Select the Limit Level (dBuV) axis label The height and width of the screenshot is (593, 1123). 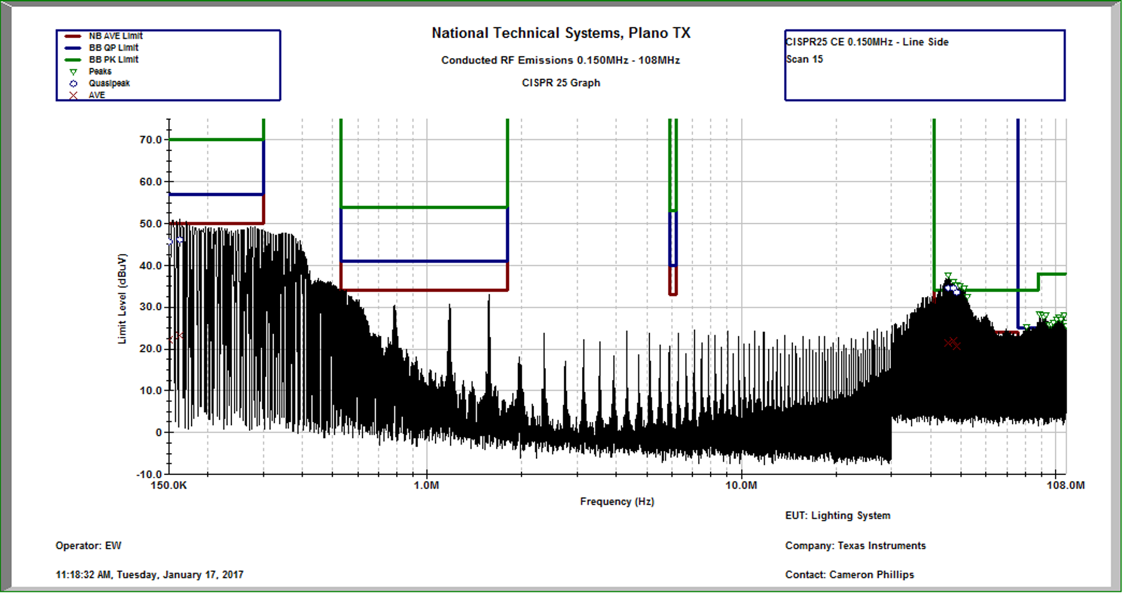122,298
